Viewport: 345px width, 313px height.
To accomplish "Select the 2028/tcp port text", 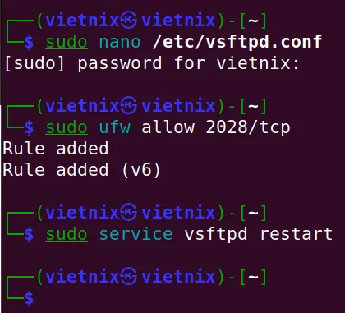I will coord(248,127).
